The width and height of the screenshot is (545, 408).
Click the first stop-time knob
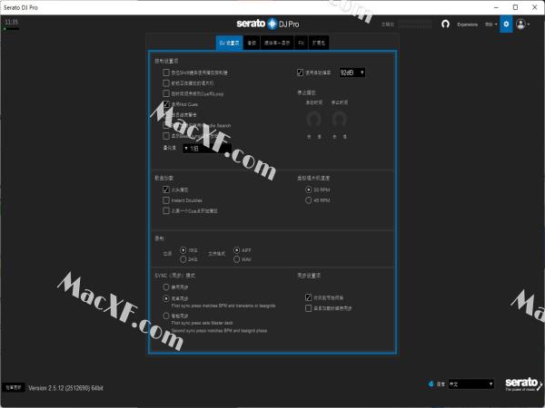point(313,119)
